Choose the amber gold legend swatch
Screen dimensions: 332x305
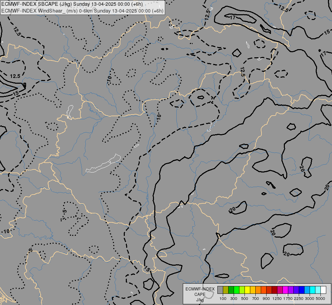(x=253, y=290)
